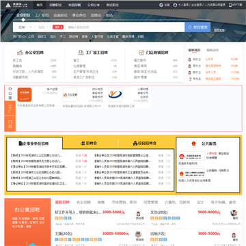Click 周女士 avatar in resume list

(189, 59)
